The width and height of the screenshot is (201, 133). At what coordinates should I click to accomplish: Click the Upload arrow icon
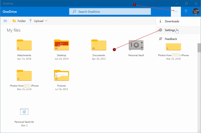pyautogui.click(x=30, y=21)
